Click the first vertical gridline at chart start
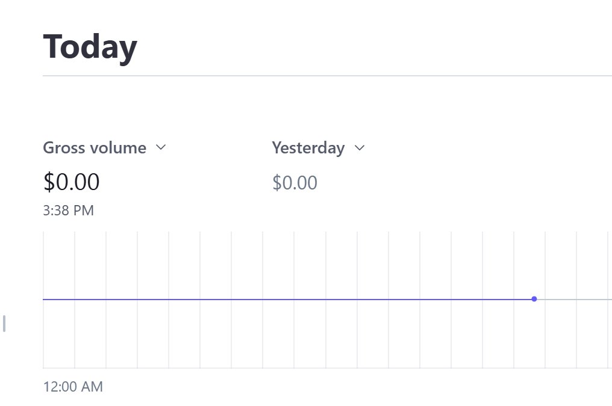The width and height of the screenshot is (612, 406). [x=43, y=300]
